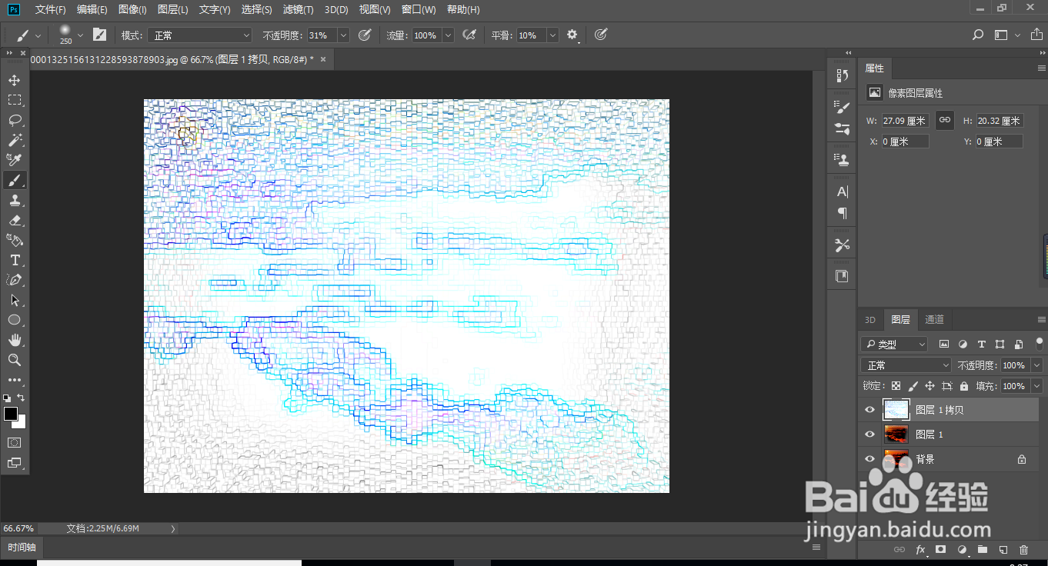Select the Hand tool

coord(15,340)
